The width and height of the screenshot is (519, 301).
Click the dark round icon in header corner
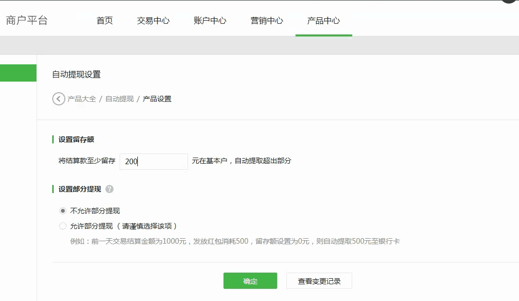[x=510, y=2]
